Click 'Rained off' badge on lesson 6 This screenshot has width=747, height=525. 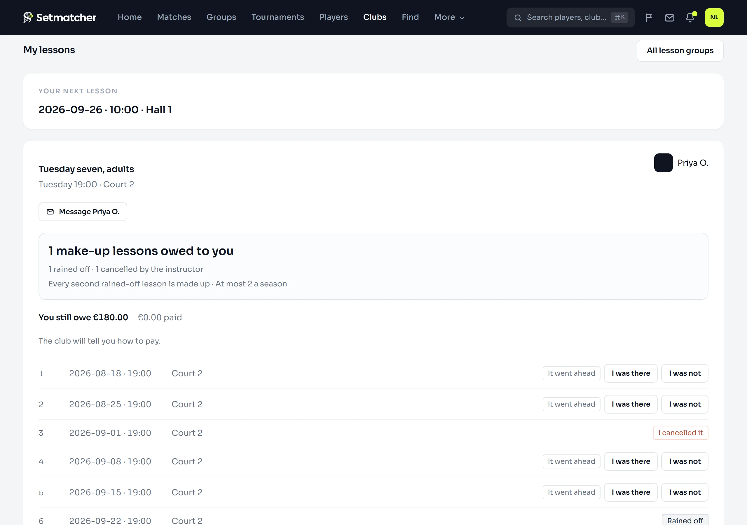[x=685, y=520]
